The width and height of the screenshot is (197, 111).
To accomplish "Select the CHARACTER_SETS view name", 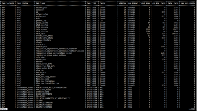I will click(x=42, y=92).
